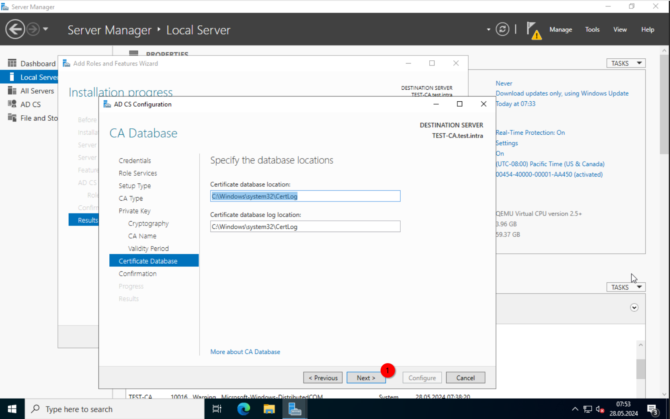Click the Previous button
This screenshot has height=419, width=670.
coord(323,378)
